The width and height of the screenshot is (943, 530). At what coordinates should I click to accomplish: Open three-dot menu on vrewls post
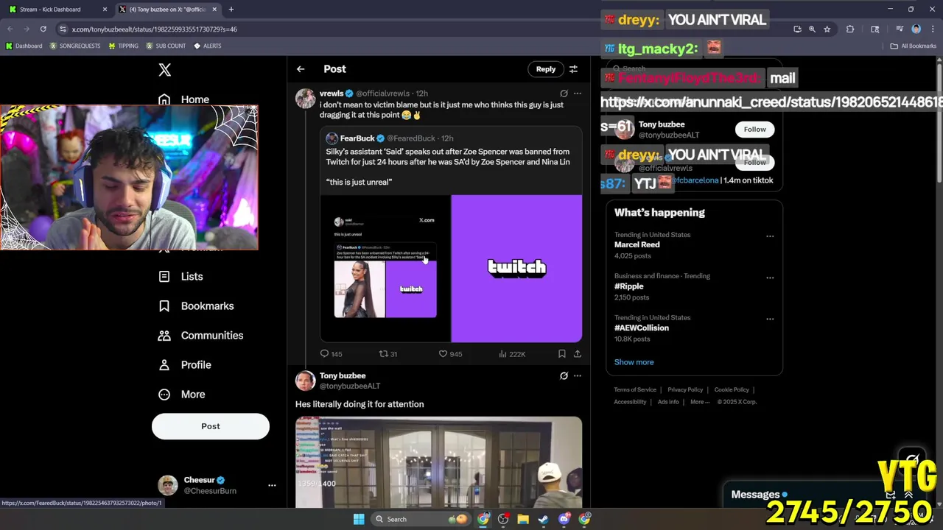pos(578,93)
